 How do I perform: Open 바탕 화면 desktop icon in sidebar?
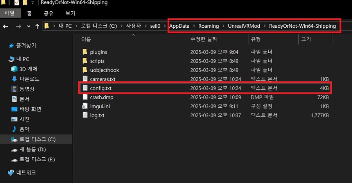tap(14, 109)
